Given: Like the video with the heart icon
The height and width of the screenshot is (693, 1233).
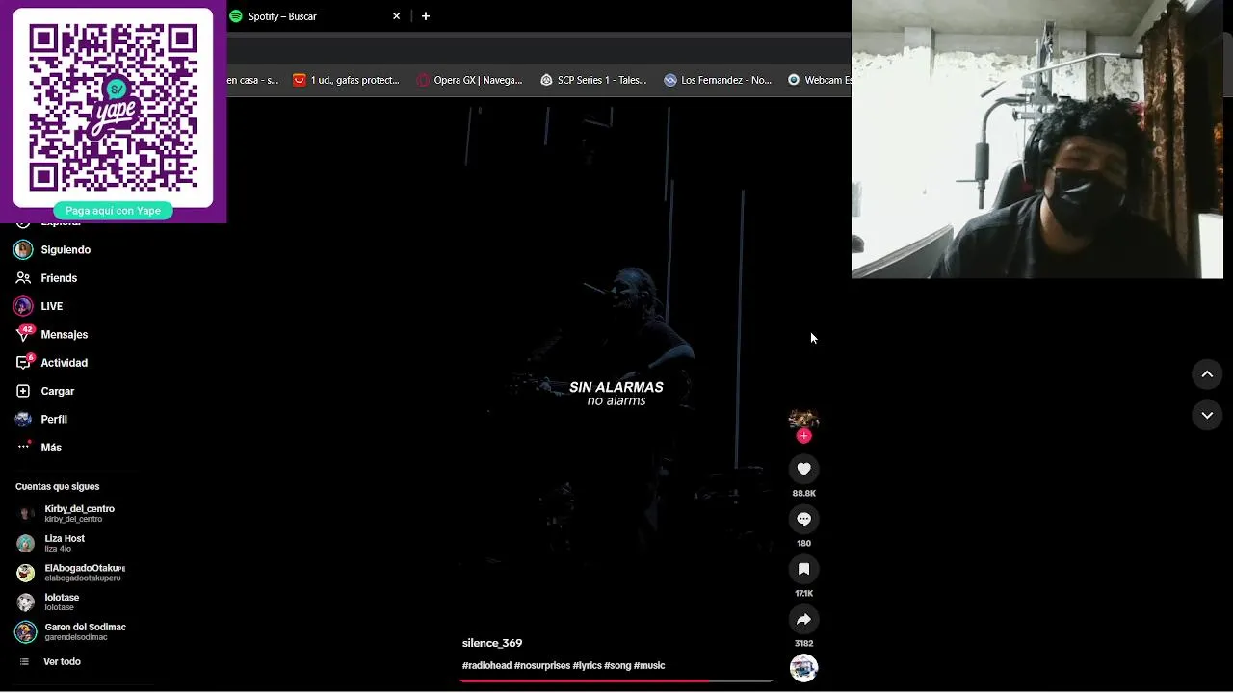Looking at the screenshot, I should pos(803,469).
